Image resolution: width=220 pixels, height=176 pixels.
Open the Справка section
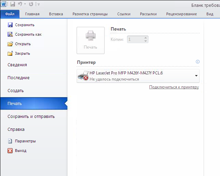pyautogui.click(x=16, y=129)
